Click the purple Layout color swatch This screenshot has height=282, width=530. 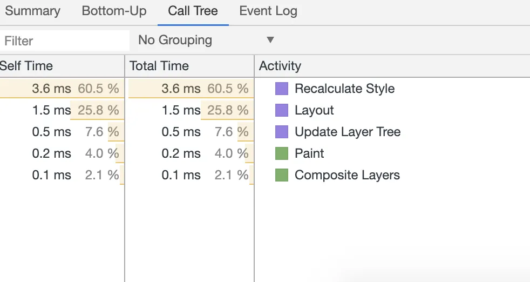click(x=282, y=110)
